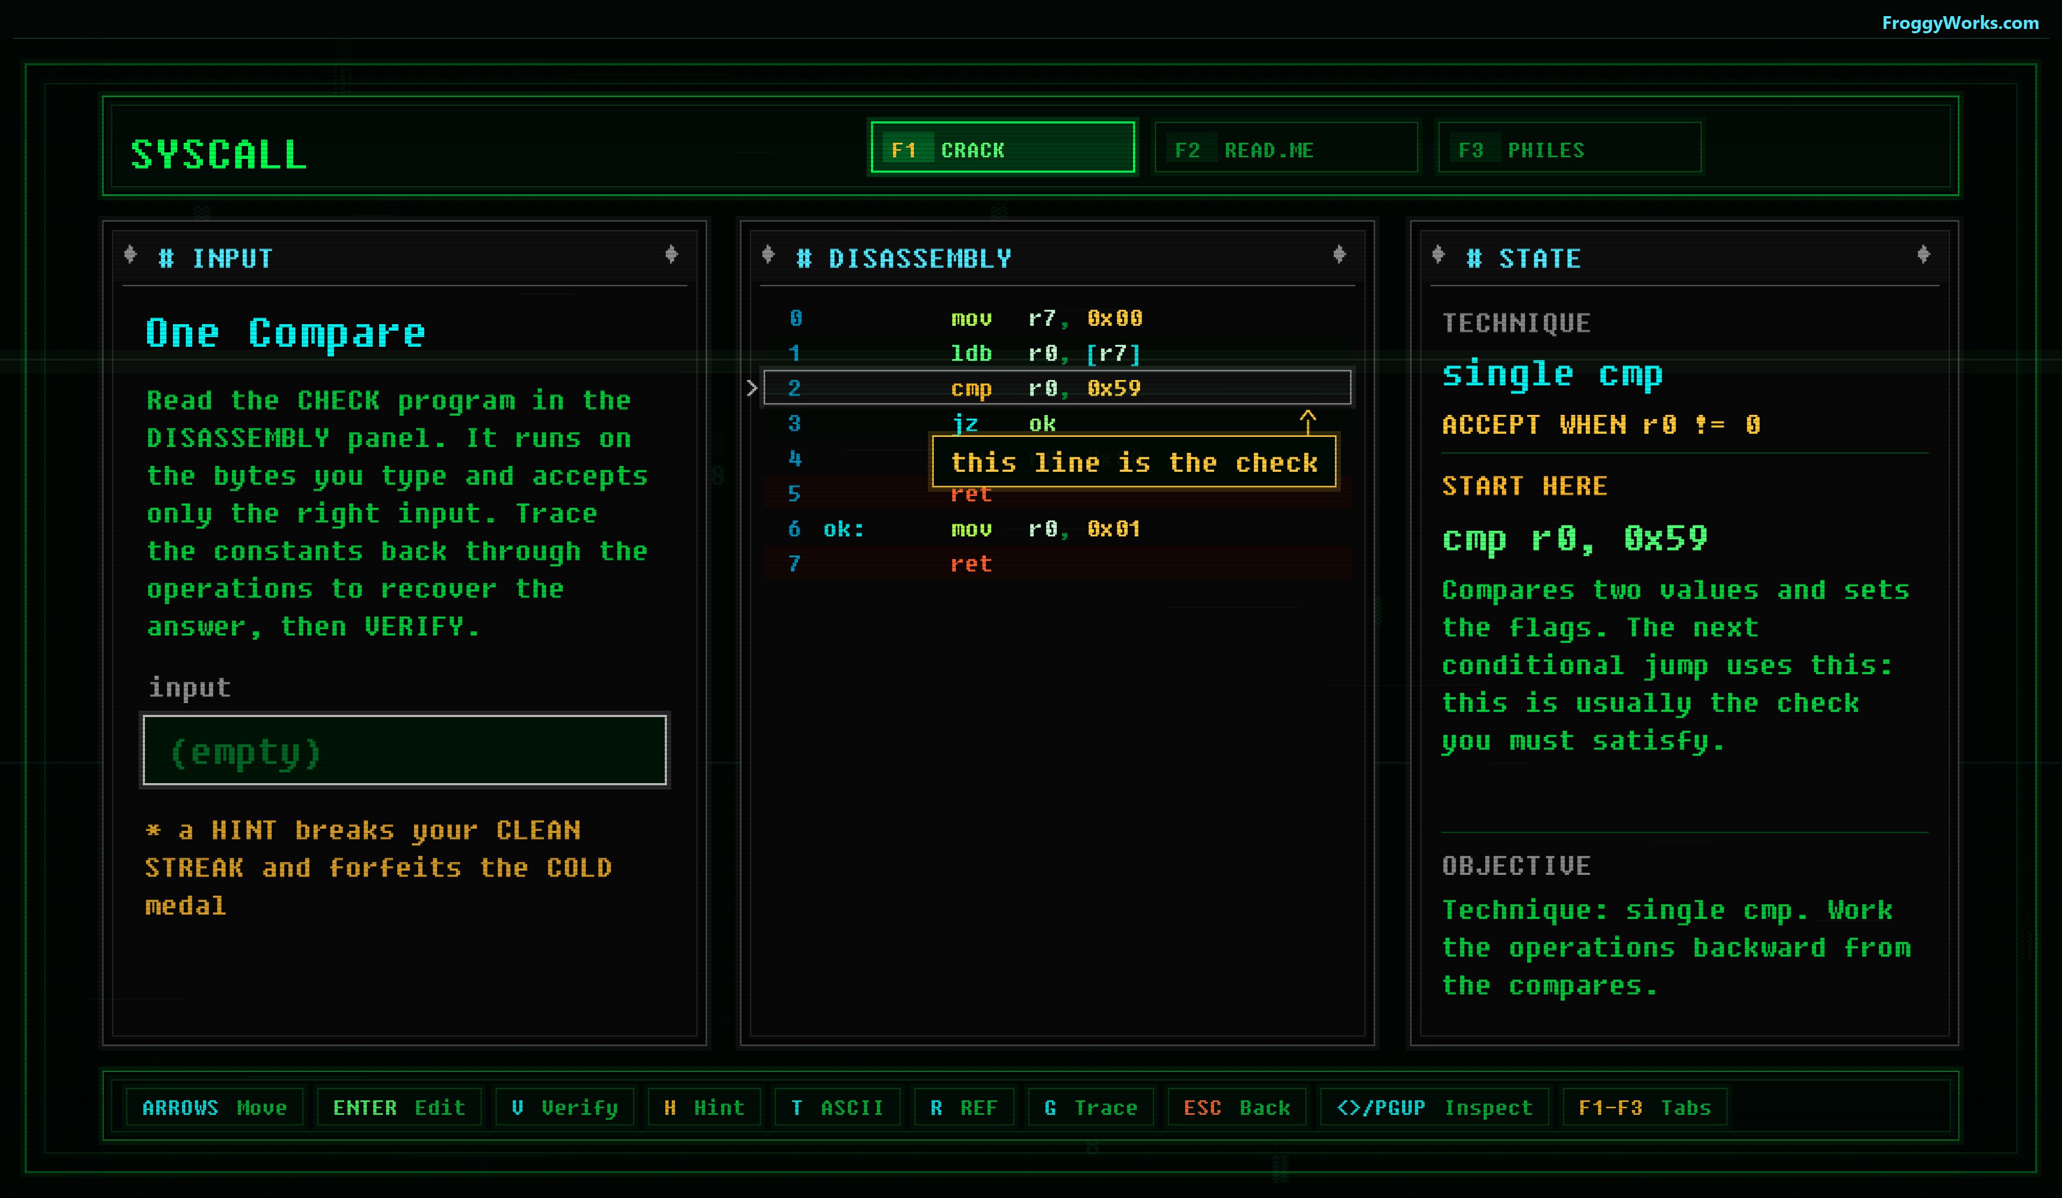Click the SYSCALL title logo
Viewport: 2062px width, 1198px height.
(219, 155)
